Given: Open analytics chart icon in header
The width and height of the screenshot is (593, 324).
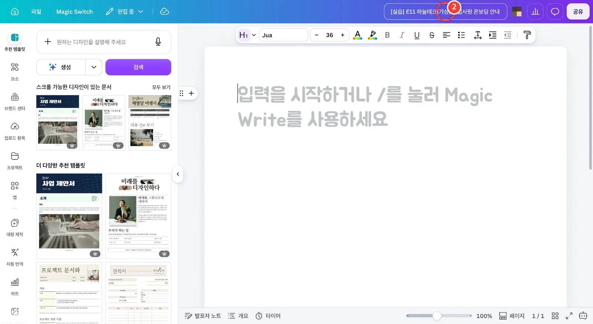Looking at the screenshot, I should 535,11.
